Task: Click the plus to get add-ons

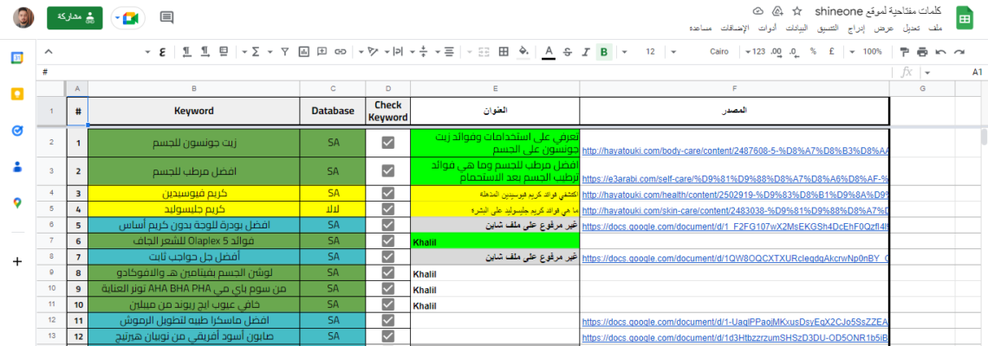Action: click(17, 262)
